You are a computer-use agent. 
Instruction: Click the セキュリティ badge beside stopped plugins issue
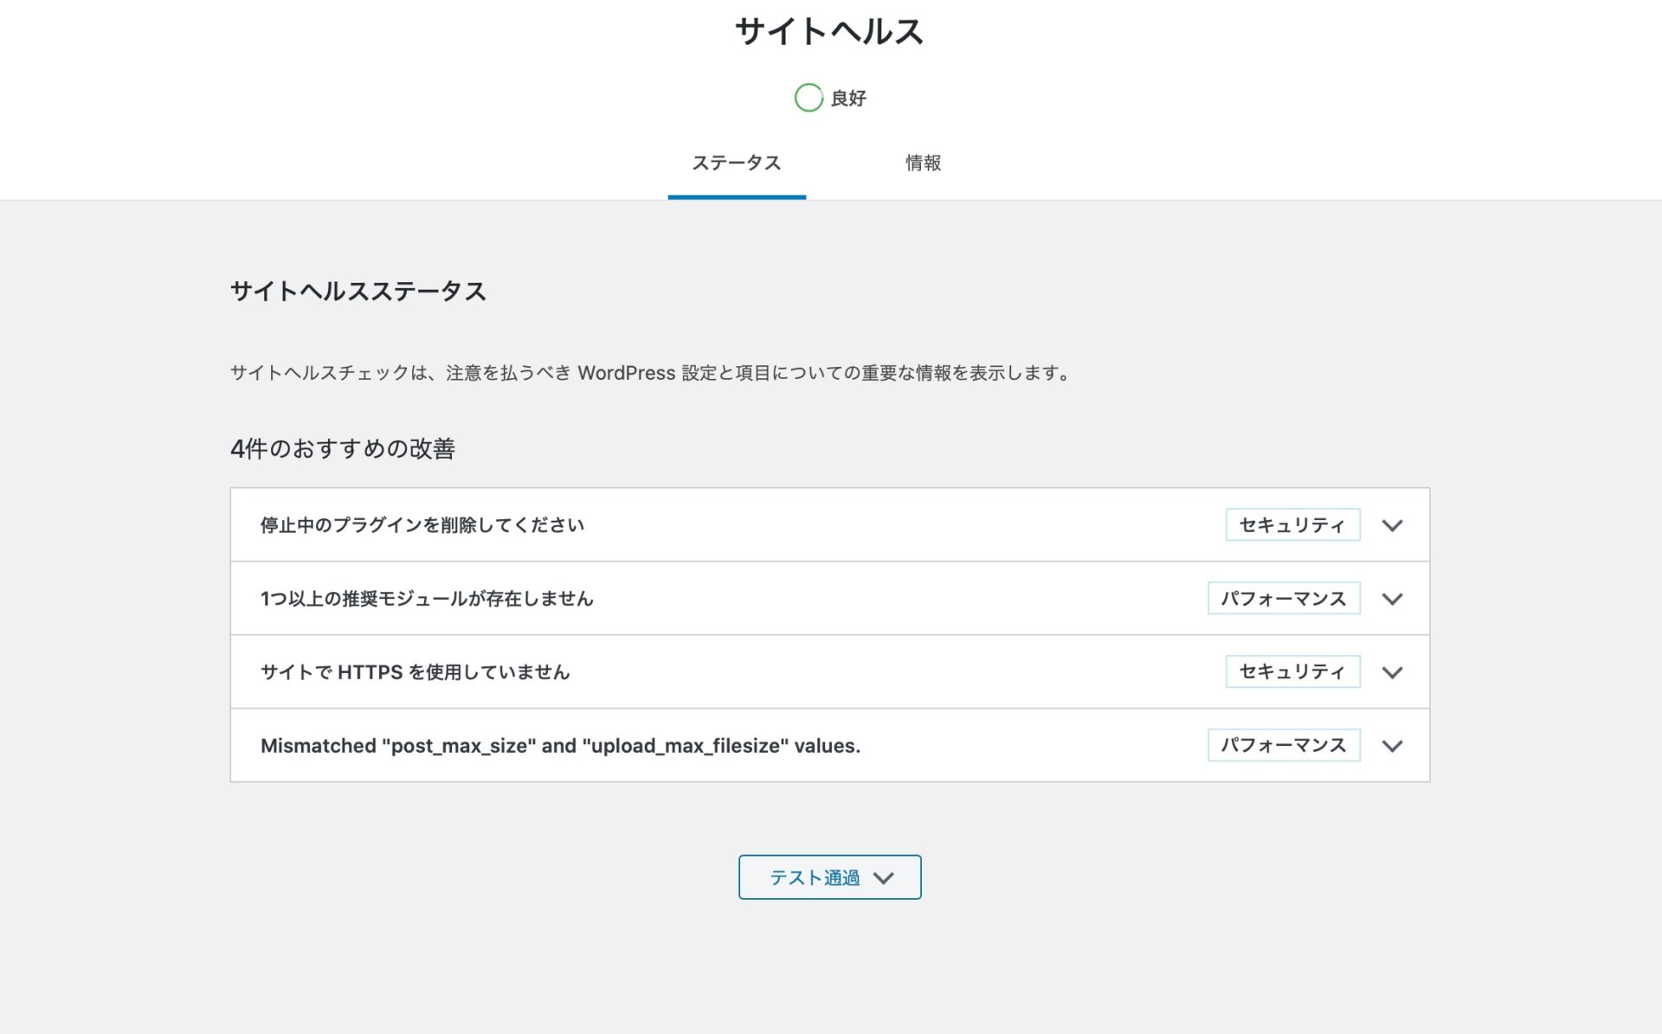tap(1292, 524)
